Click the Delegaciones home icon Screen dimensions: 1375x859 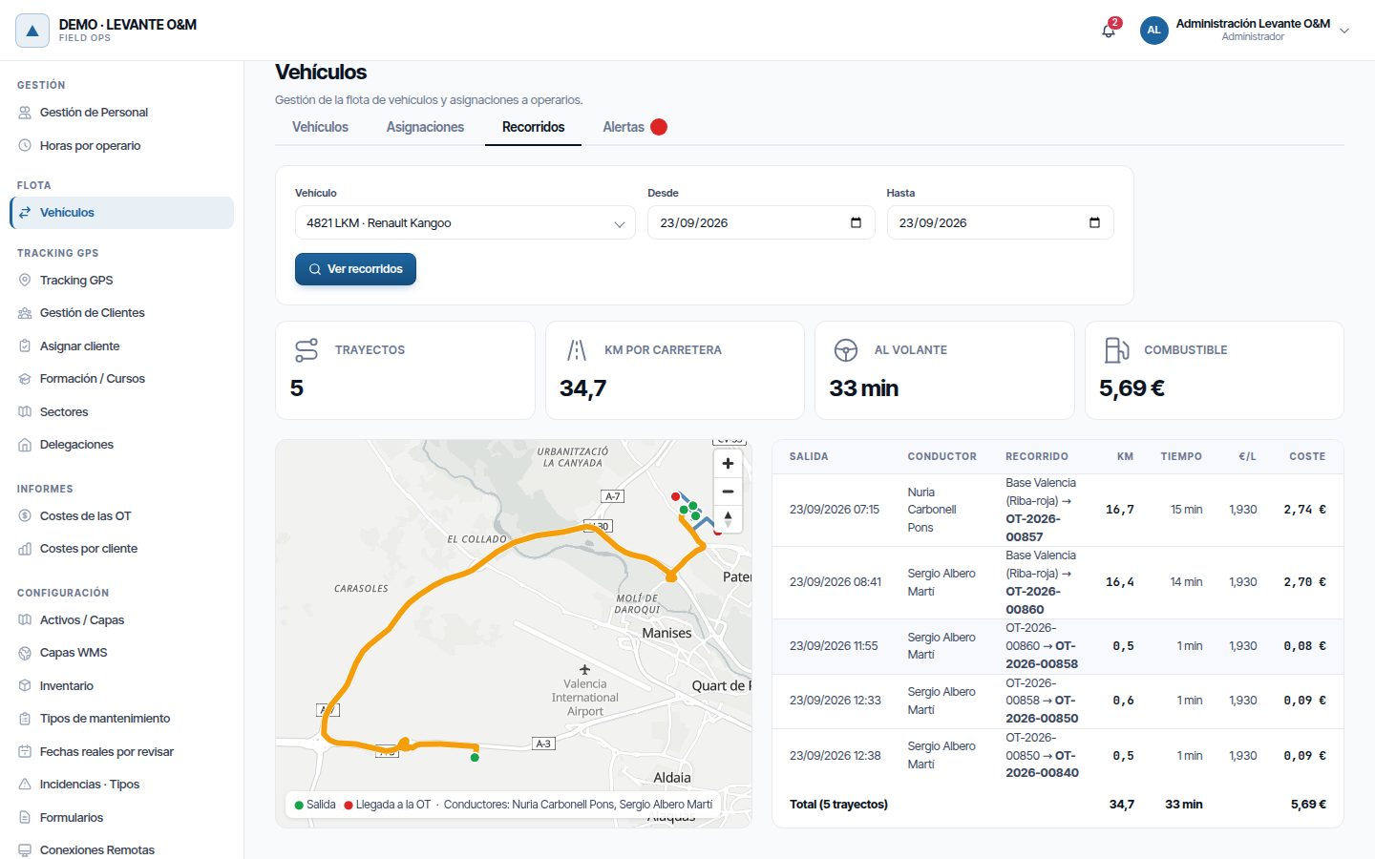coord(25,445)
